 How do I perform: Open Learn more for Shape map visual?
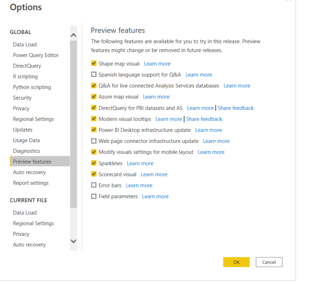click(x=157, y=63)
